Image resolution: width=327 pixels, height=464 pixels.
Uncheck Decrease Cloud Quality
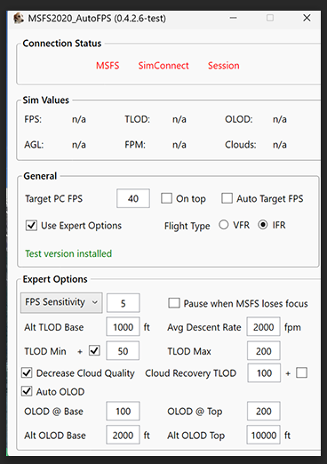click(27, 372)
